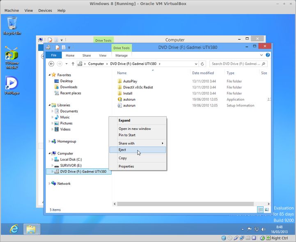
Task: Open the VirtualBox Help menu
Action: [x=61, y=11]
